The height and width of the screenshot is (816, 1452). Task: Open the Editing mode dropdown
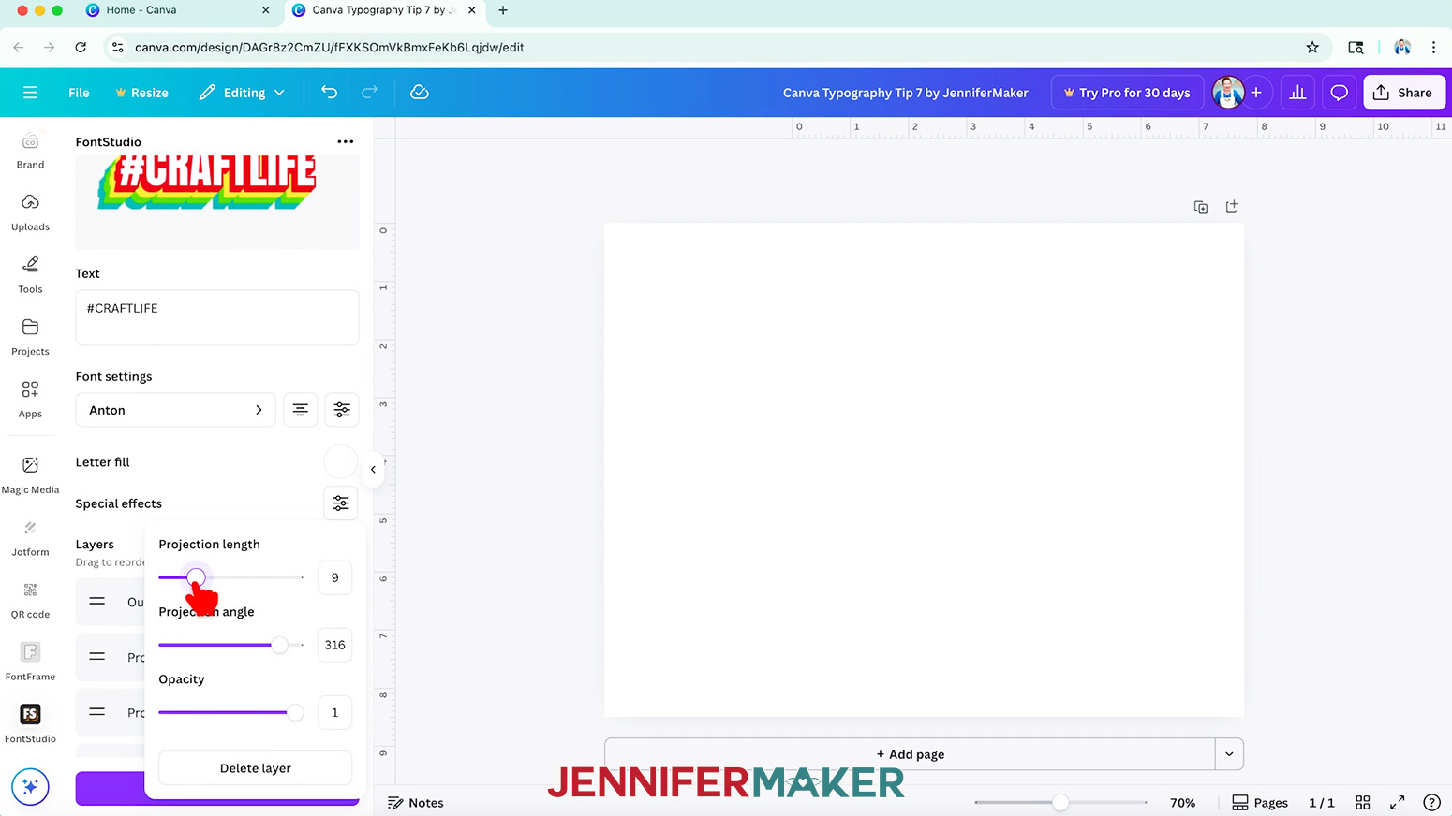click(x=242, y=93)
